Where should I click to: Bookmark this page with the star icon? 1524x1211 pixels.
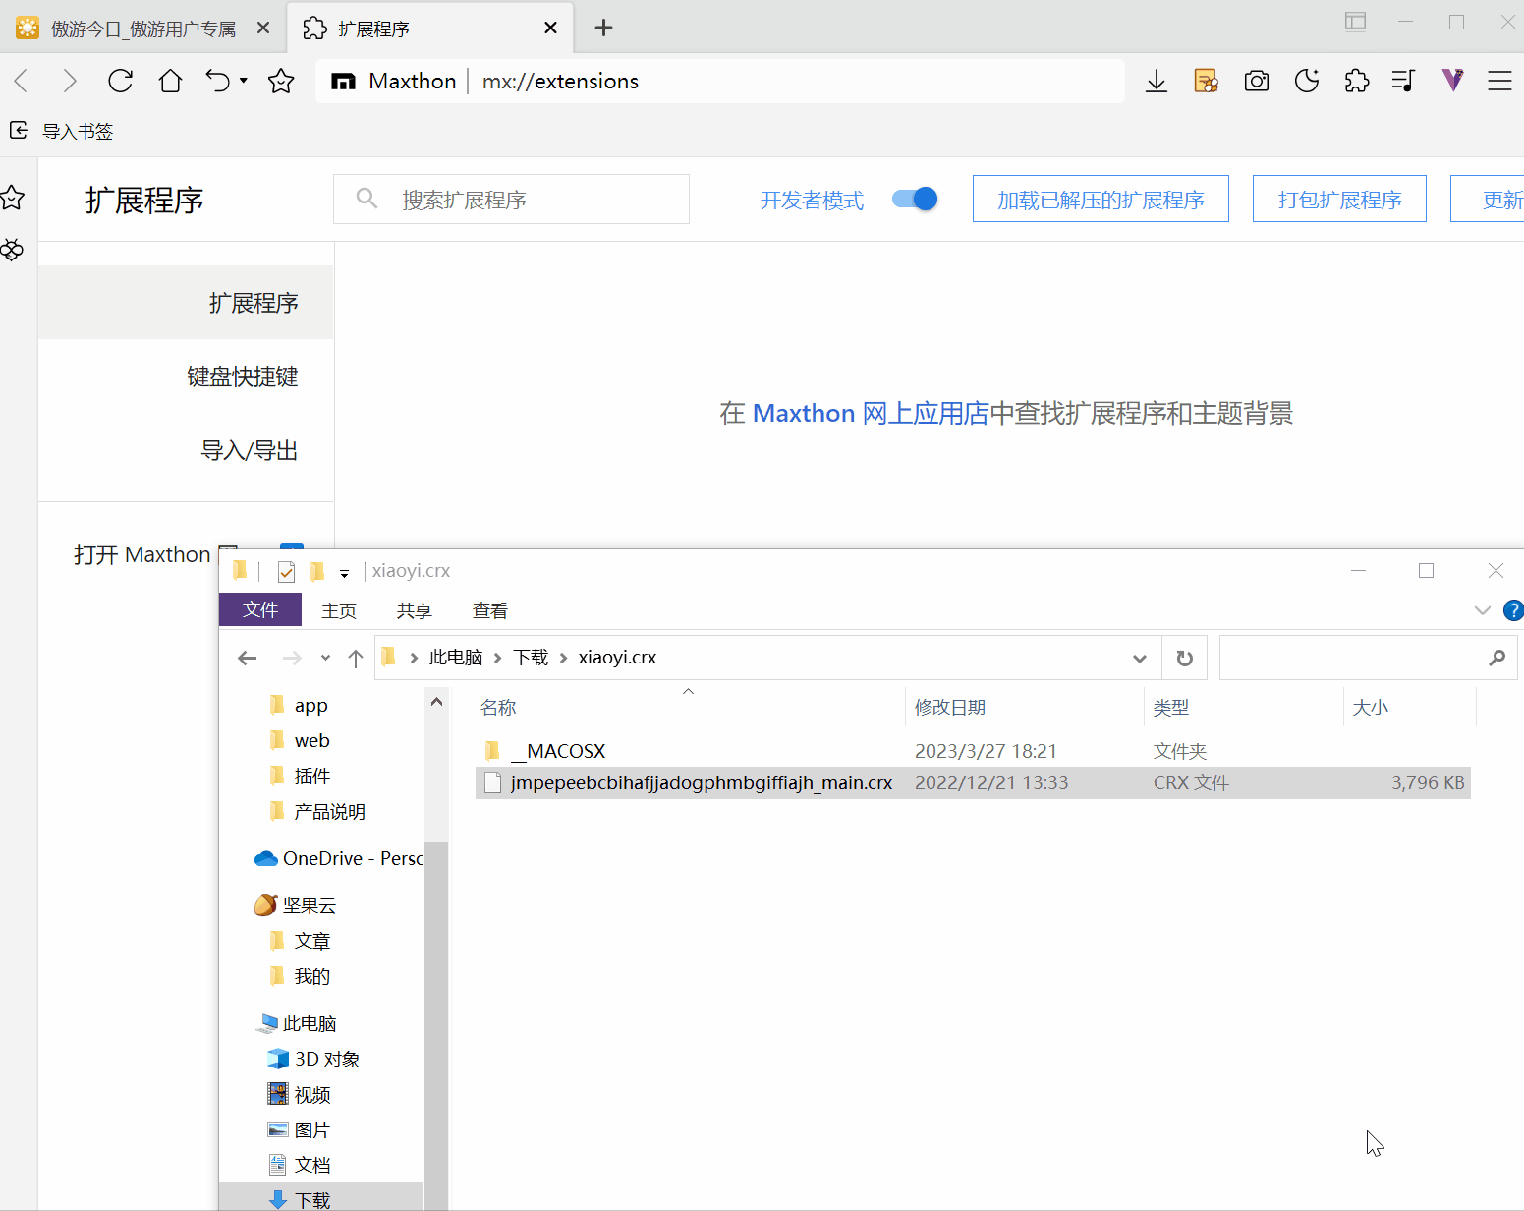[x=281, y=82]
